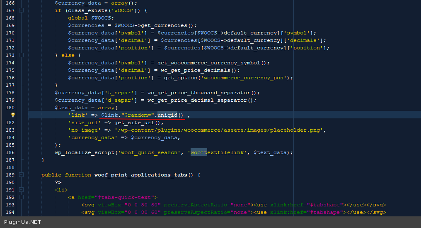The width and height of the screenshot is (421, 228).
Task: Collapse the if class_exists block fold marker
Action: (21, 10)
